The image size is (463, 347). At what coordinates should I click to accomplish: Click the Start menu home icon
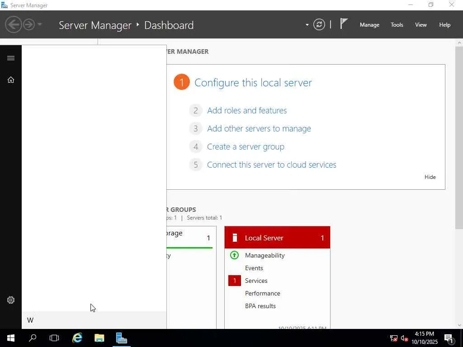point(11,80)
